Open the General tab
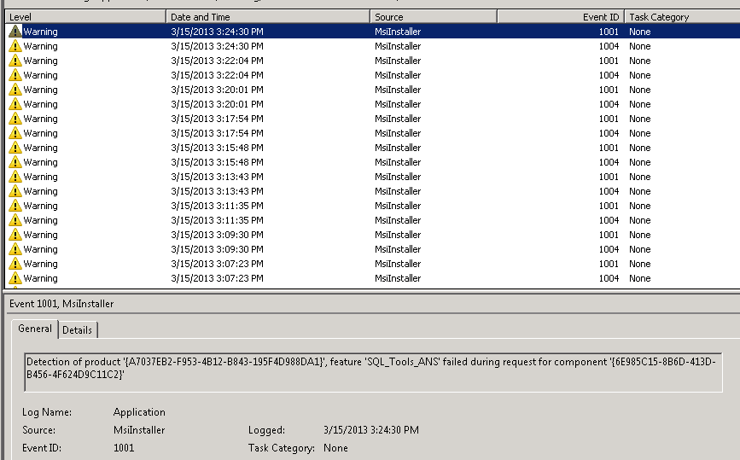This screenshot has width=740, height=460. [x=35, y=329]
